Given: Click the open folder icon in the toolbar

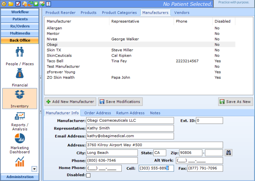Looking at the screenshot, I should (11, 4).
